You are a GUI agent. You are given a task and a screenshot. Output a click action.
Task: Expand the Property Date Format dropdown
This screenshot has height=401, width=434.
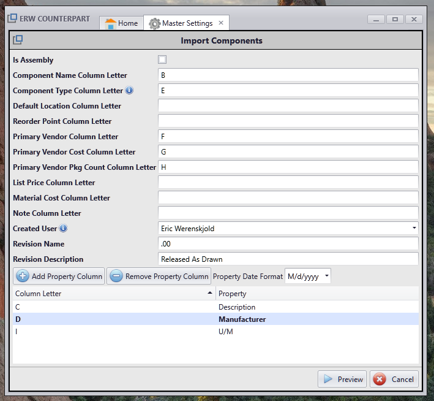tap(327, 276)
